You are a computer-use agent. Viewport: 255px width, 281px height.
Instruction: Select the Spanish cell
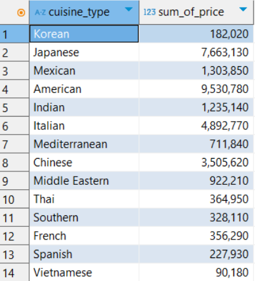click(84, 254)
